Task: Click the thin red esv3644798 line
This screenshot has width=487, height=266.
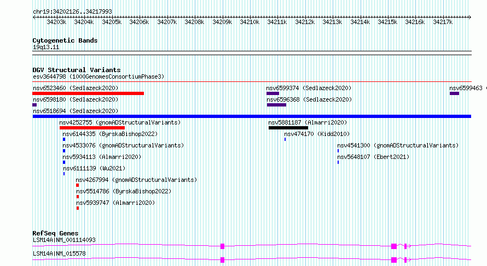Action: coord(252,81)
